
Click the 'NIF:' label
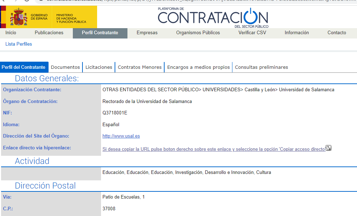(7, 113)
